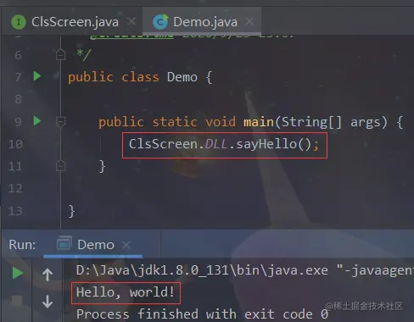Close the ClsScreen.java tab
This screenshot has height=322, width=414.
tap(131, 21)
